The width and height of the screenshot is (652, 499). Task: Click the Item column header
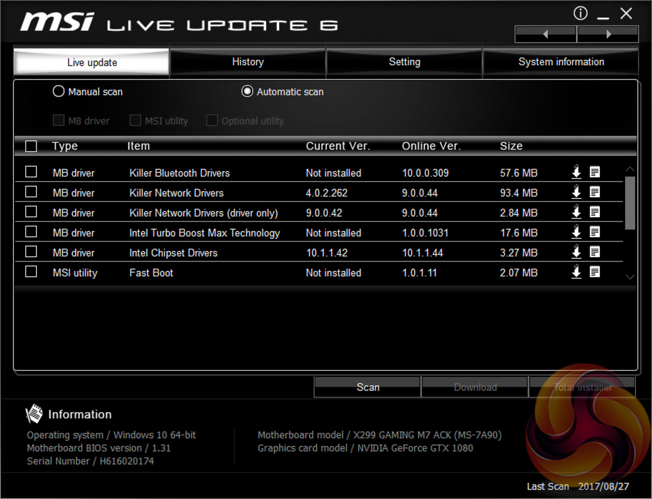[139, 146]
